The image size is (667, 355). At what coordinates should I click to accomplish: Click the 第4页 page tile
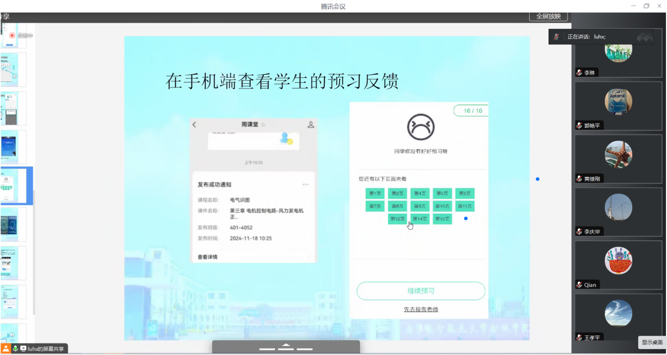click(420, 193)
